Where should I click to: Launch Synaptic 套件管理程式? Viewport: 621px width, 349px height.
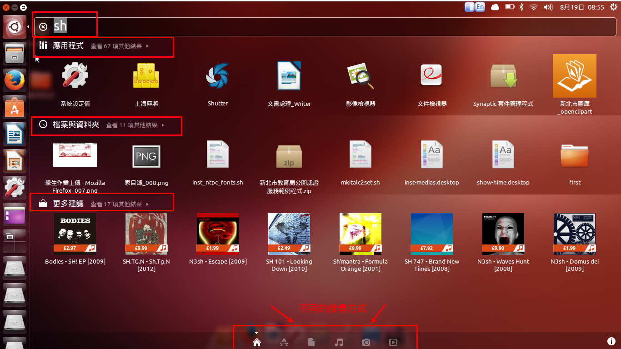503,85
